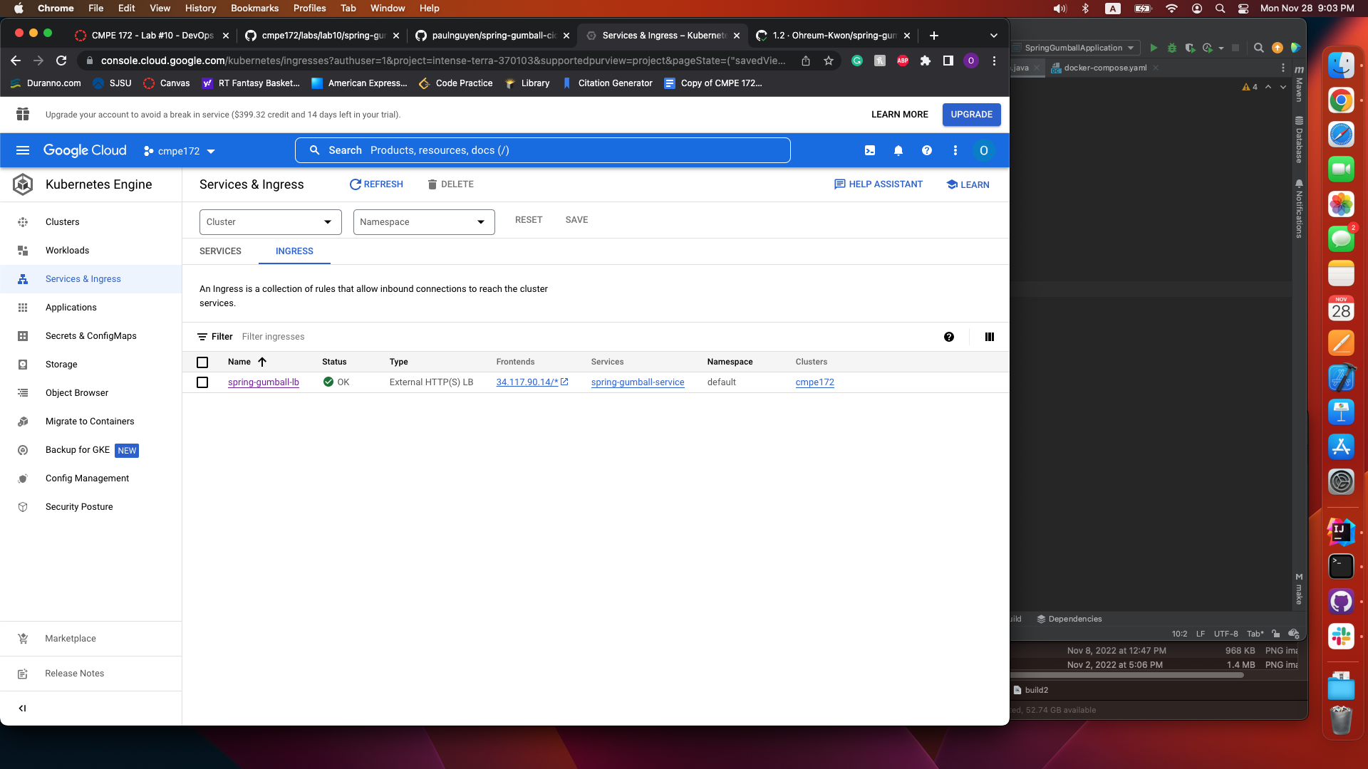Toggle the select-all header checkbox
The image size is (1368, 769).
click(202, 362)
